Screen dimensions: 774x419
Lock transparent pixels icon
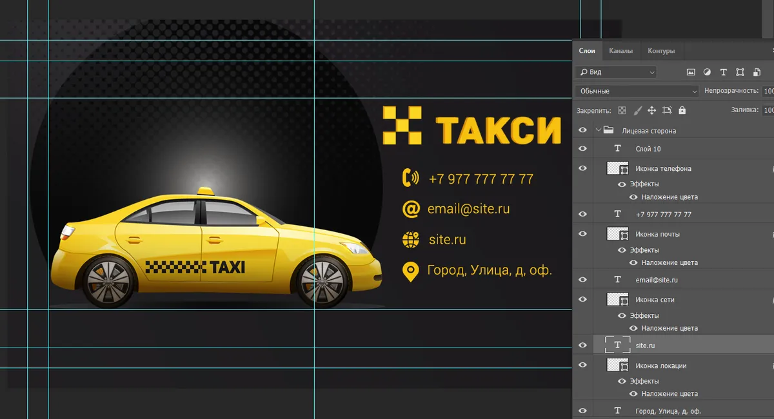[x=622, y=110]
